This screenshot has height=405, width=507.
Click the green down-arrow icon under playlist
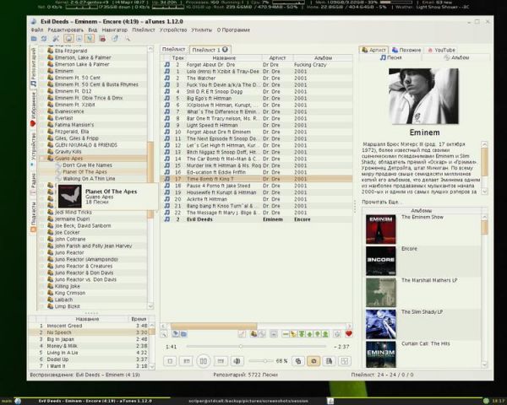coord(318,334)
